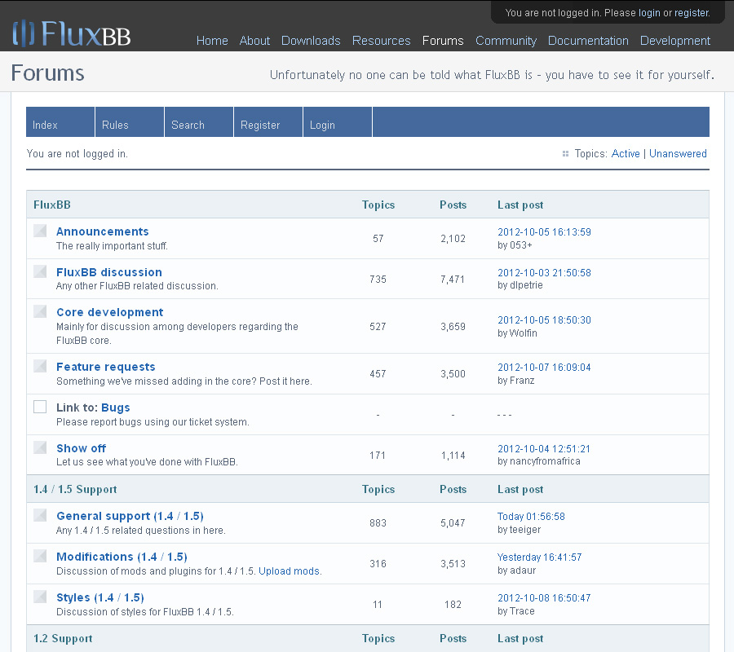Click the 2,102 posts count for Announcements

pyautogui.click(x=453, y=239)
